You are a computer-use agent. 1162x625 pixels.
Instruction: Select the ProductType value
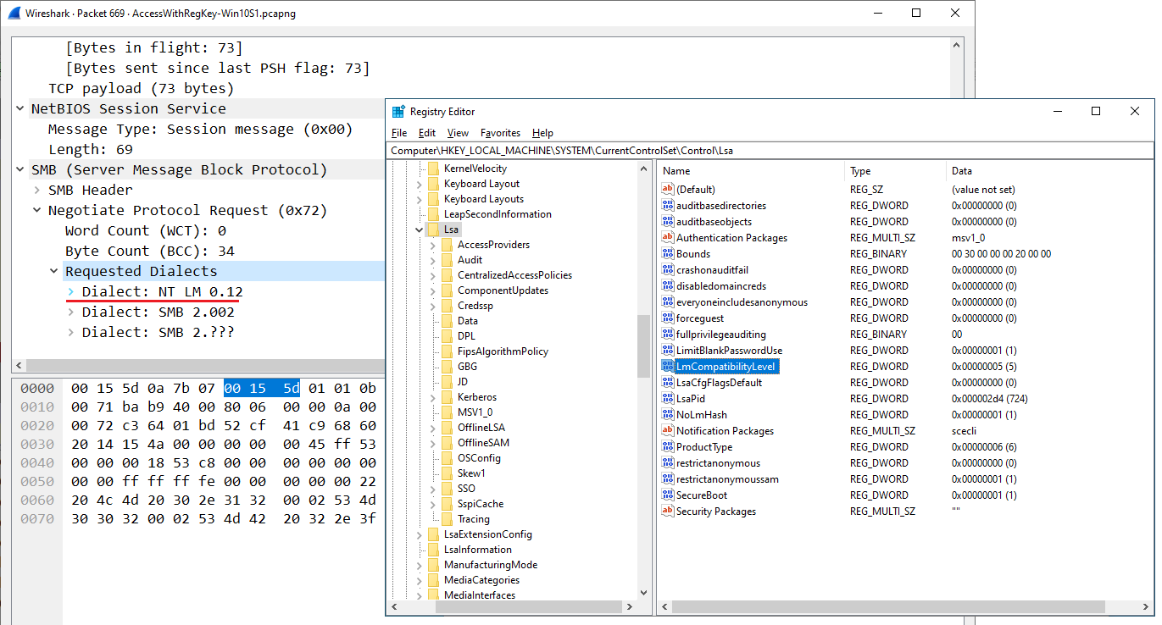click(704, 447)
